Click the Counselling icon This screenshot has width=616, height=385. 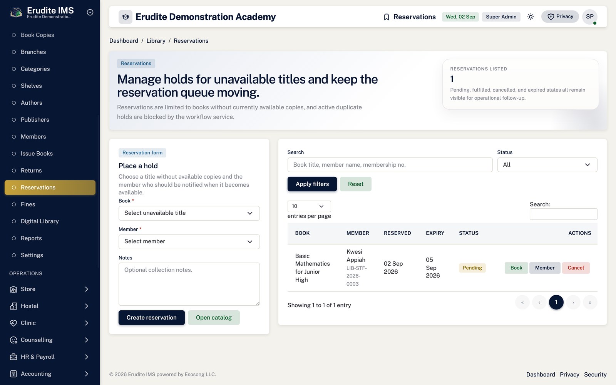click(13, 340)
